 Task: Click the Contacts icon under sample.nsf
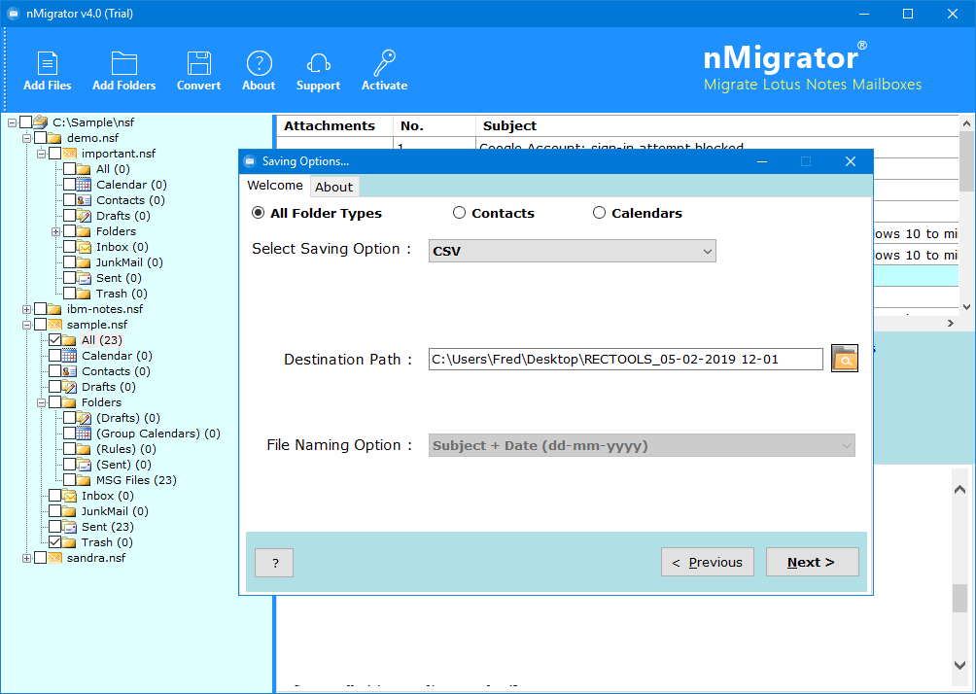pyautogui.click(x=70, y=371)
